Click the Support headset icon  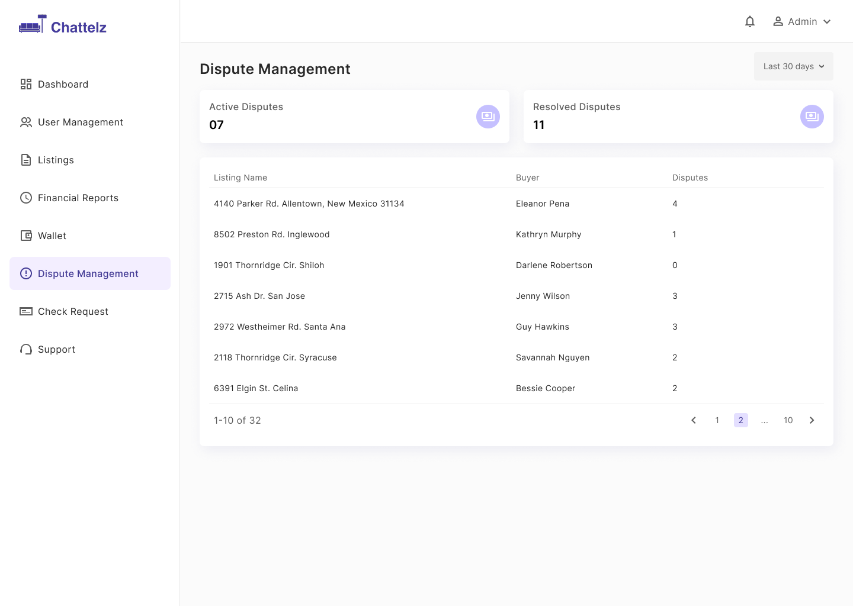tap(26, 349)
